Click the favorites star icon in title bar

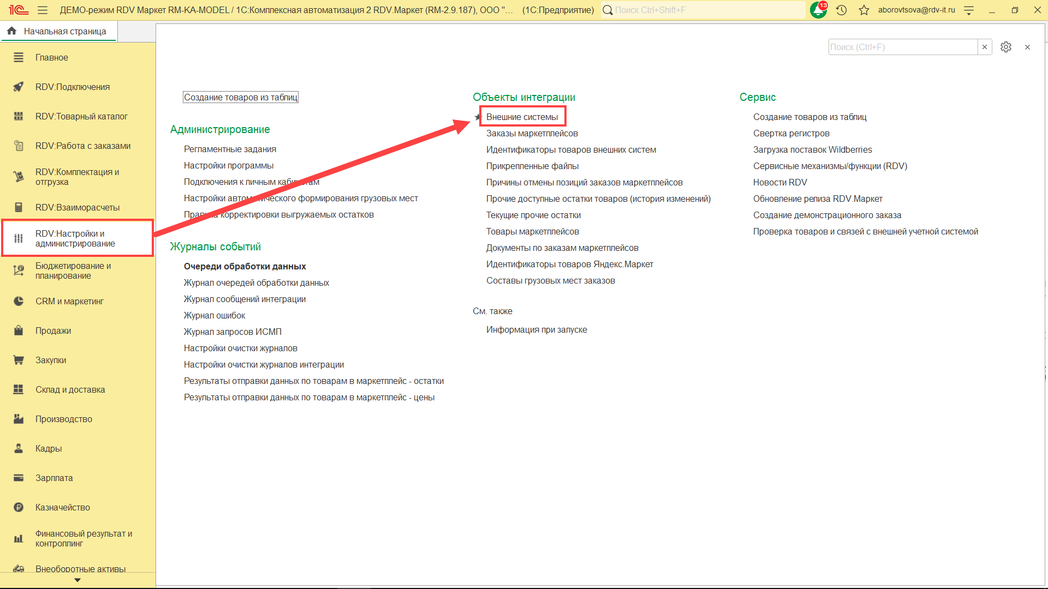click(x=864, y=10)
